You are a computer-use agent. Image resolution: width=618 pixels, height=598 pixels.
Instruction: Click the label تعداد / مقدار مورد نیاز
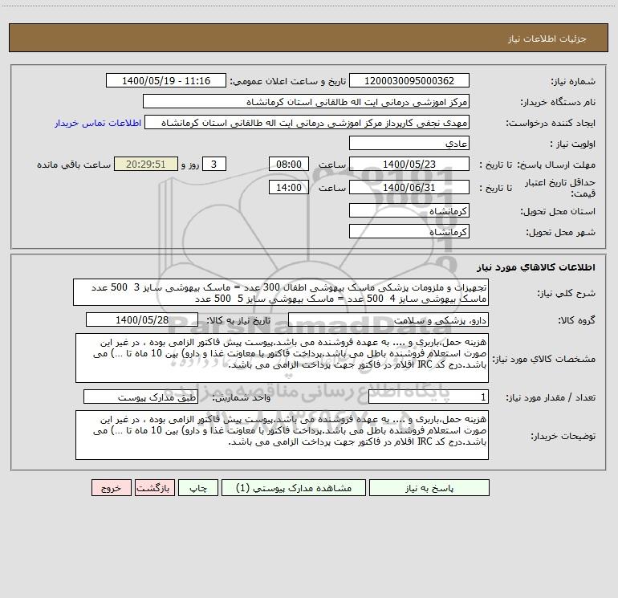[551, 398]
